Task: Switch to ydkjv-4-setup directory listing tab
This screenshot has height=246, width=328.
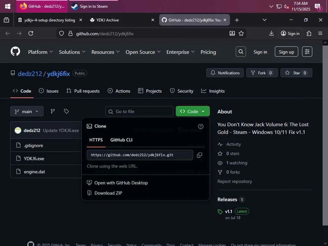Action: point(50,20)
